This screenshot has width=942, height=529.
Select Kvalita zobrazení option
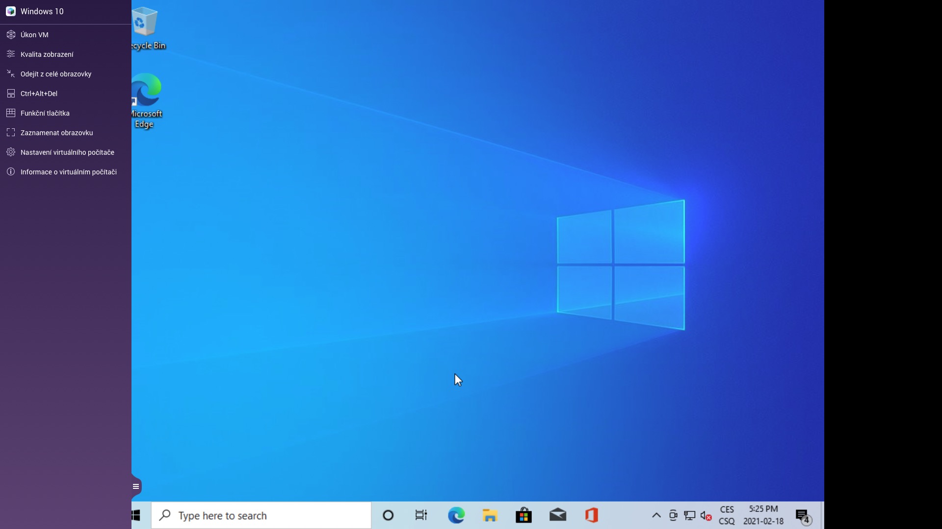47,54
